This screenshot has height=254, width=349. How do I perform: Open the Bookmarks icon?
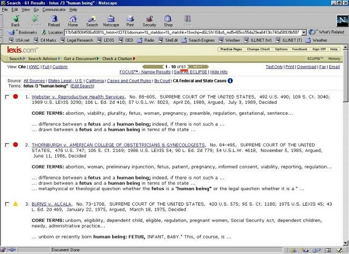(12, 32)
